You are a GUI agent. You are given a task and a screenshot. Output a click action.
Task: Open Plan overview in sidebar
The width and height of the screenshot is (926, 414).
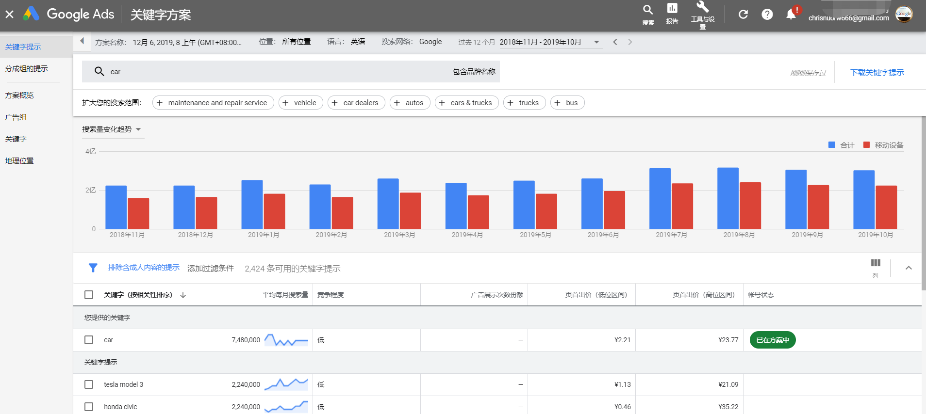pos(19,96)
